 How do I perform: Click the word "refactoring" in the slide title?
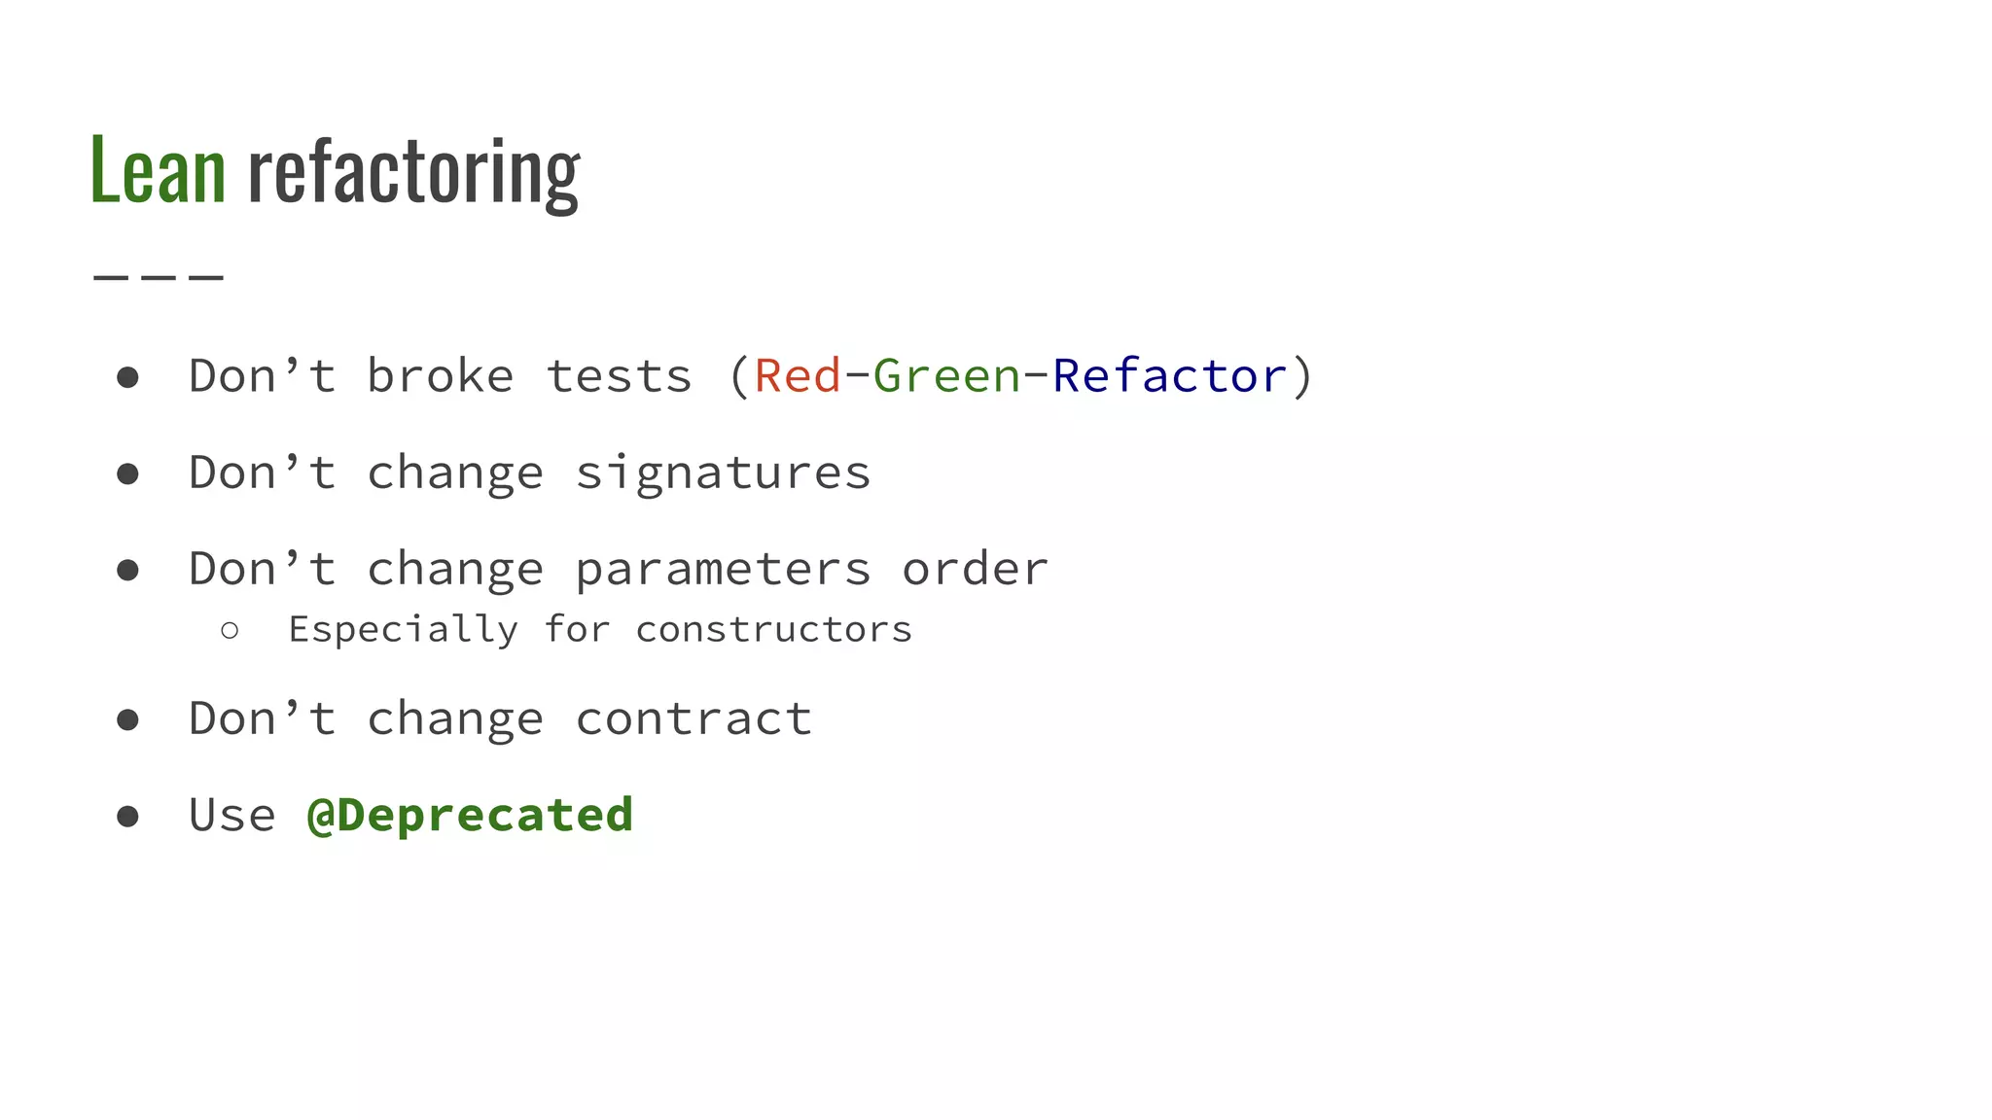pos(413,173)
